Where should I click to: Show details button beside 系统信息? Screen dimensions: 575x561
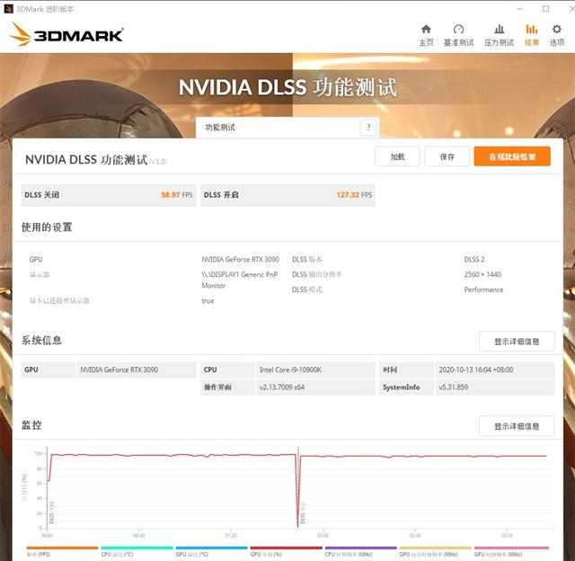point(517,342)
